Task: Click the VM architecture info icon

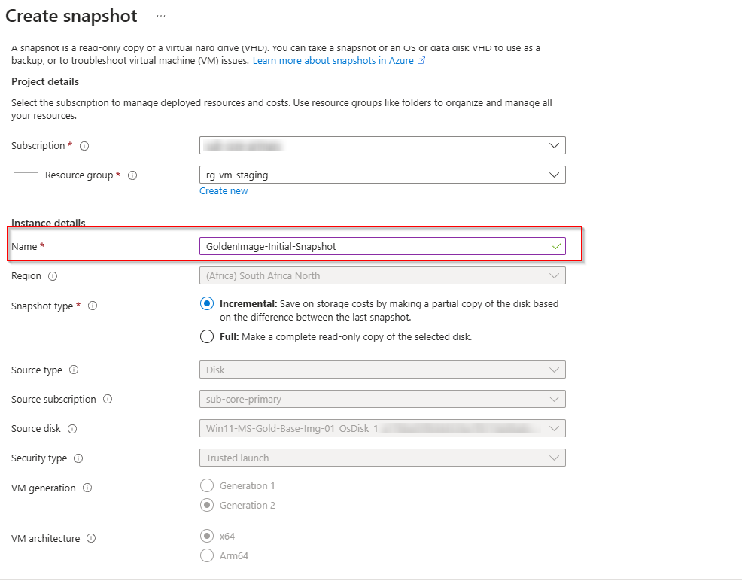Action: [x=91, y=539]
